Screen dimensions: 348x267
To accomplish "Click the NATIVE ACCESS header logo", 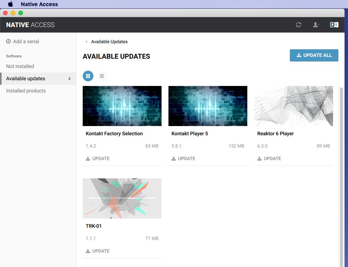I will (30, 25).
